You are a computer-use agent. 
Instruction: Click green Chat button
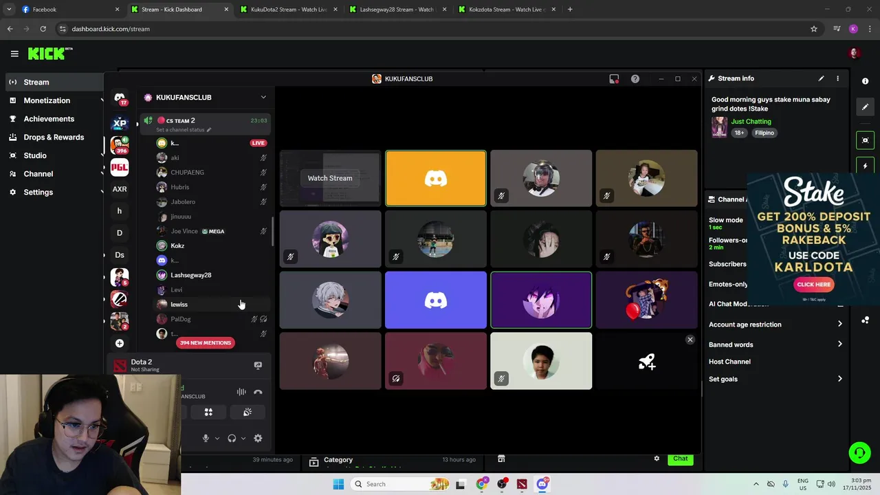point(680,459)
